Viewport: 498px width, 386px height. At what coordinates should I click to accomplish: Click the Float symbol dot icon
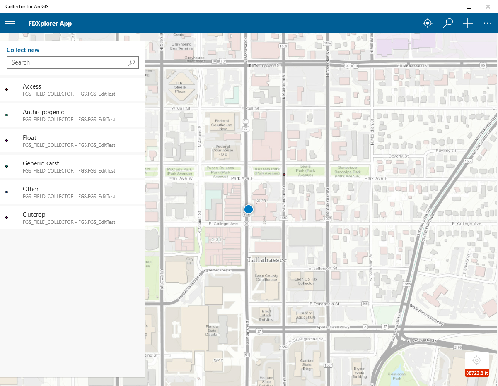tap(7, 141)
